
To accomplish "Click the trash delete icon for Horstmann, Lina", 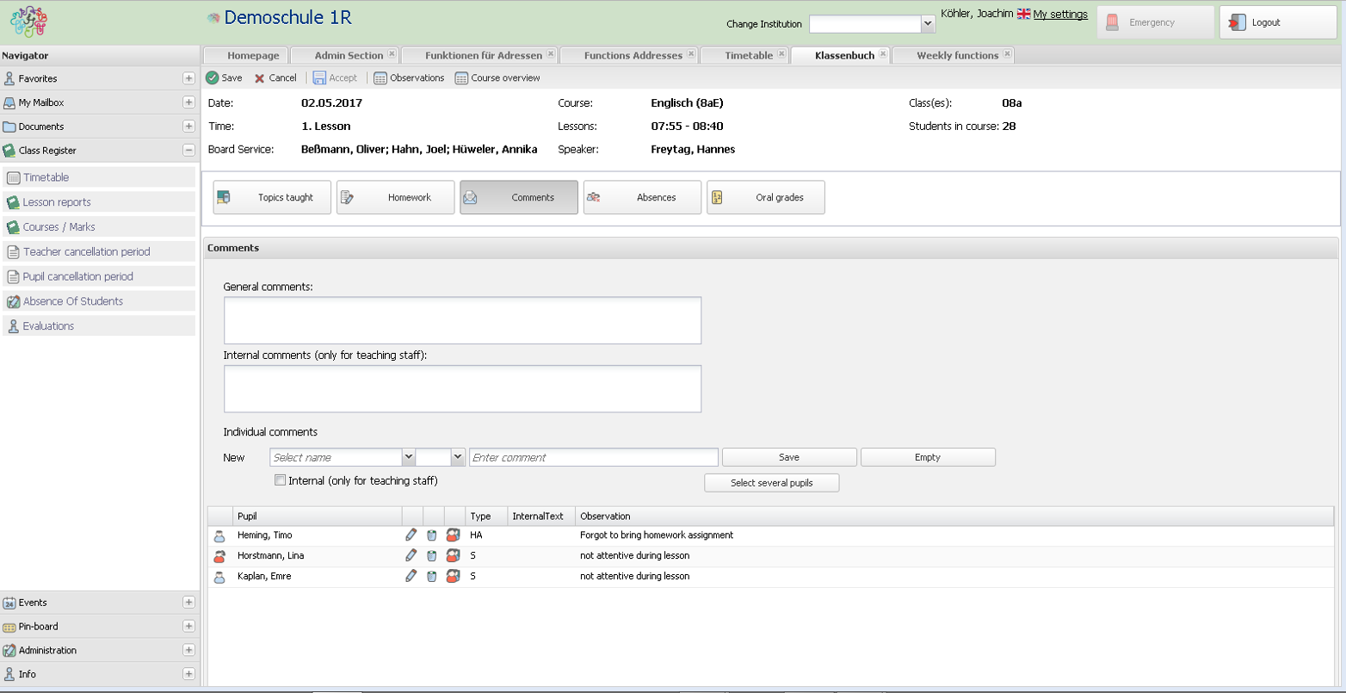I will [x=432, y=556].
